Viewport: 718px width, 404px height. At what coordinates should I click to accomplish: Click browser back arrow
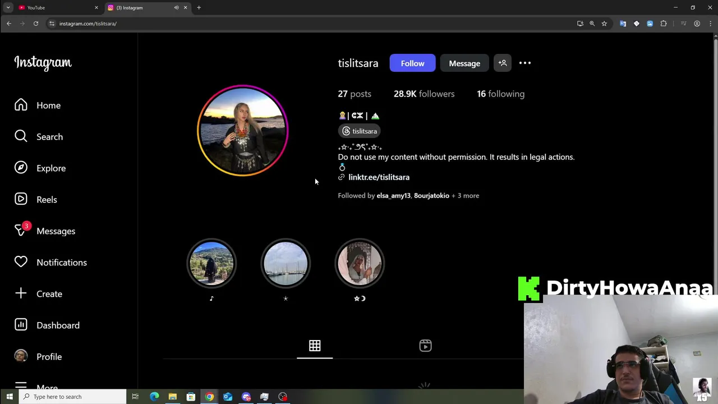pos(9,24)
